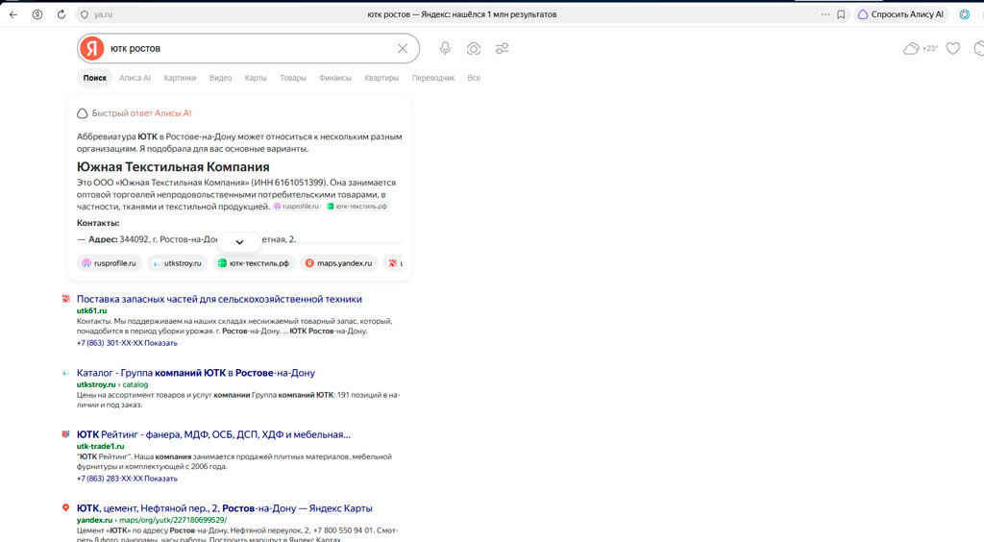Switch to the Переводчик tab
This screenshot has height=542, width=984.
click(x=433, y=78)
